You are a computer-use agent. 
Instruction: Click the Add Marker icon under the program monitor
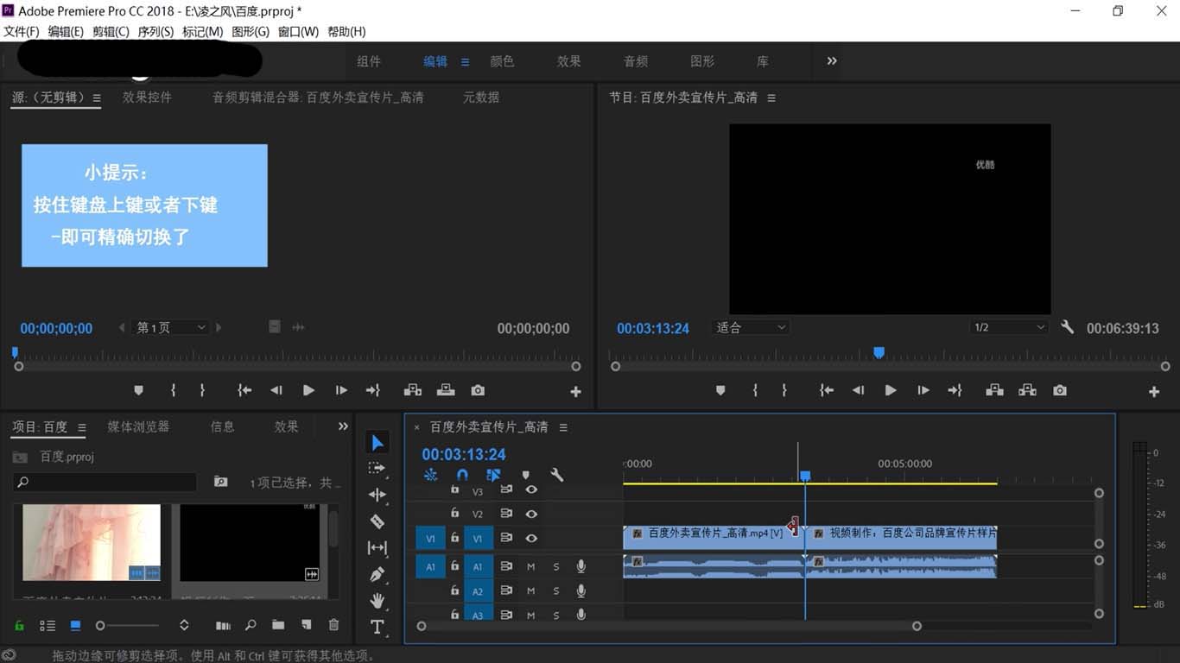(x=720, y=389)
